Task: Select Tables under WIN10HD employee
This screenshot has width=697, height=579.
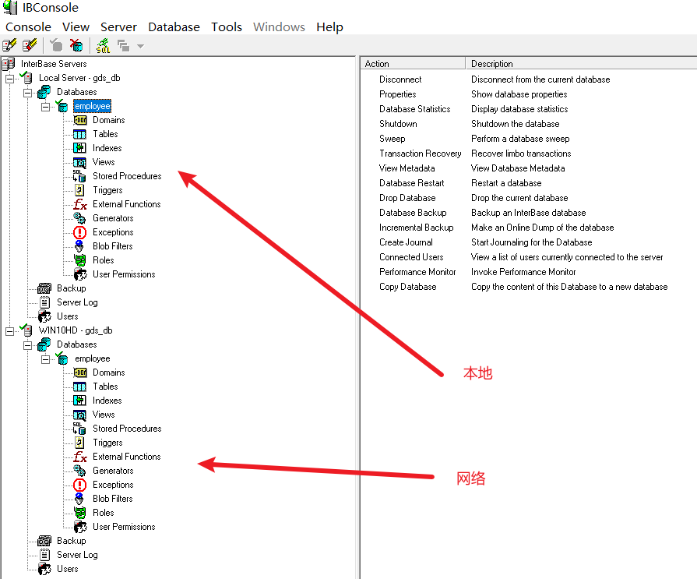Action: (105, 387)
